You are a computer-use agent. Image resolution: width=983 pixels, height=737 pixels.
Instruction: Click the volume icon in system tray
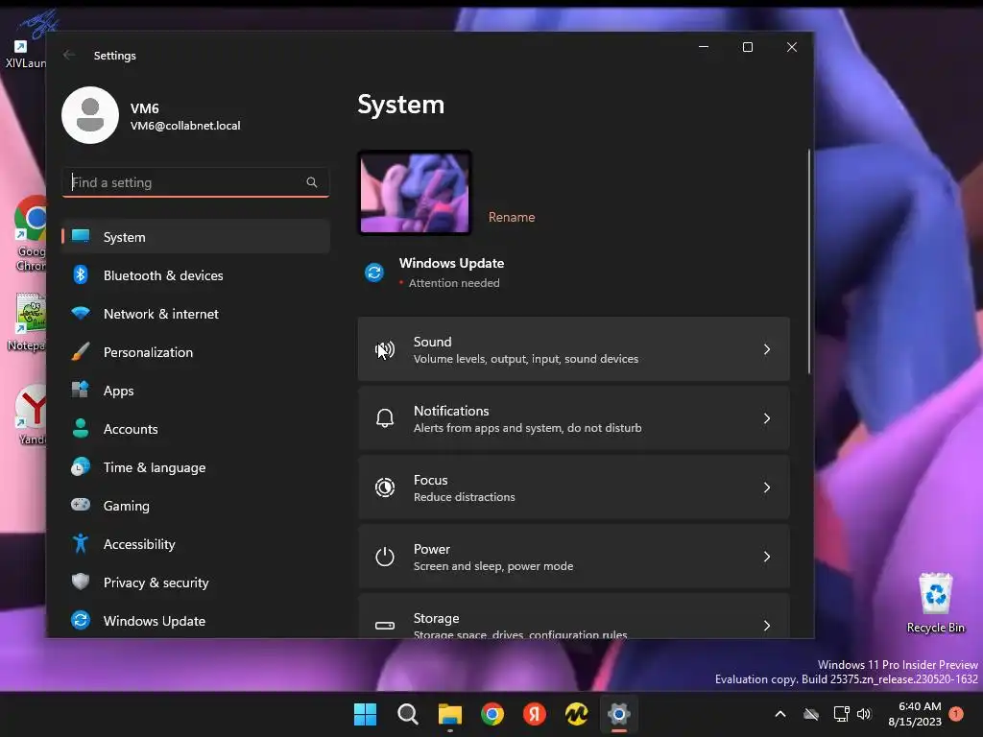(x=864, y=714)
